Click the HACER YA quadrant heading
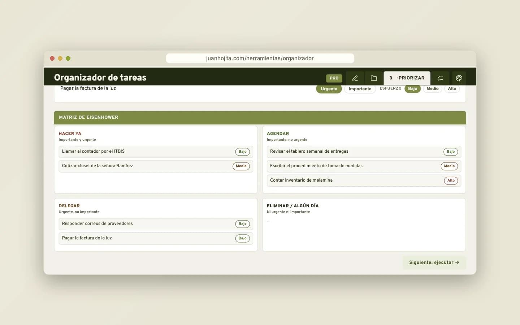The height and width of the screenshot is (325, 520). 70,134
